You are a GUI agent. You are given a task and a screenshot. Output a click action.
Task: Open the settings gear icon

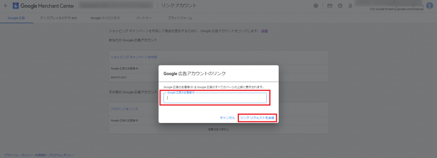coord(316,6)
